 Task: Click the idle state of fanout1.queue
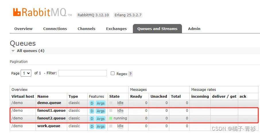[120, 111]
